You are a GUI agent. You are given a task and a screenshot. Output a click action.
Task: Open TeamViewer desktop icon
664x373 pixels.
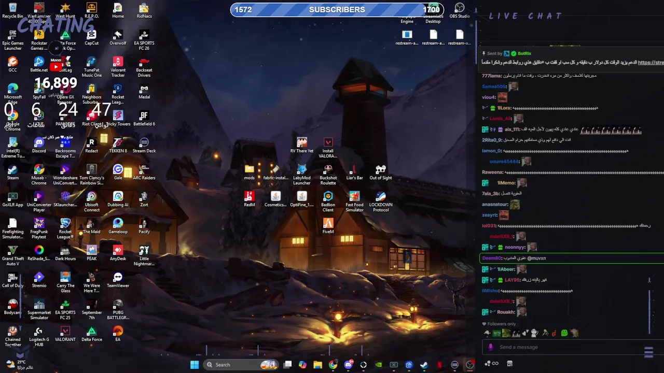118,280
